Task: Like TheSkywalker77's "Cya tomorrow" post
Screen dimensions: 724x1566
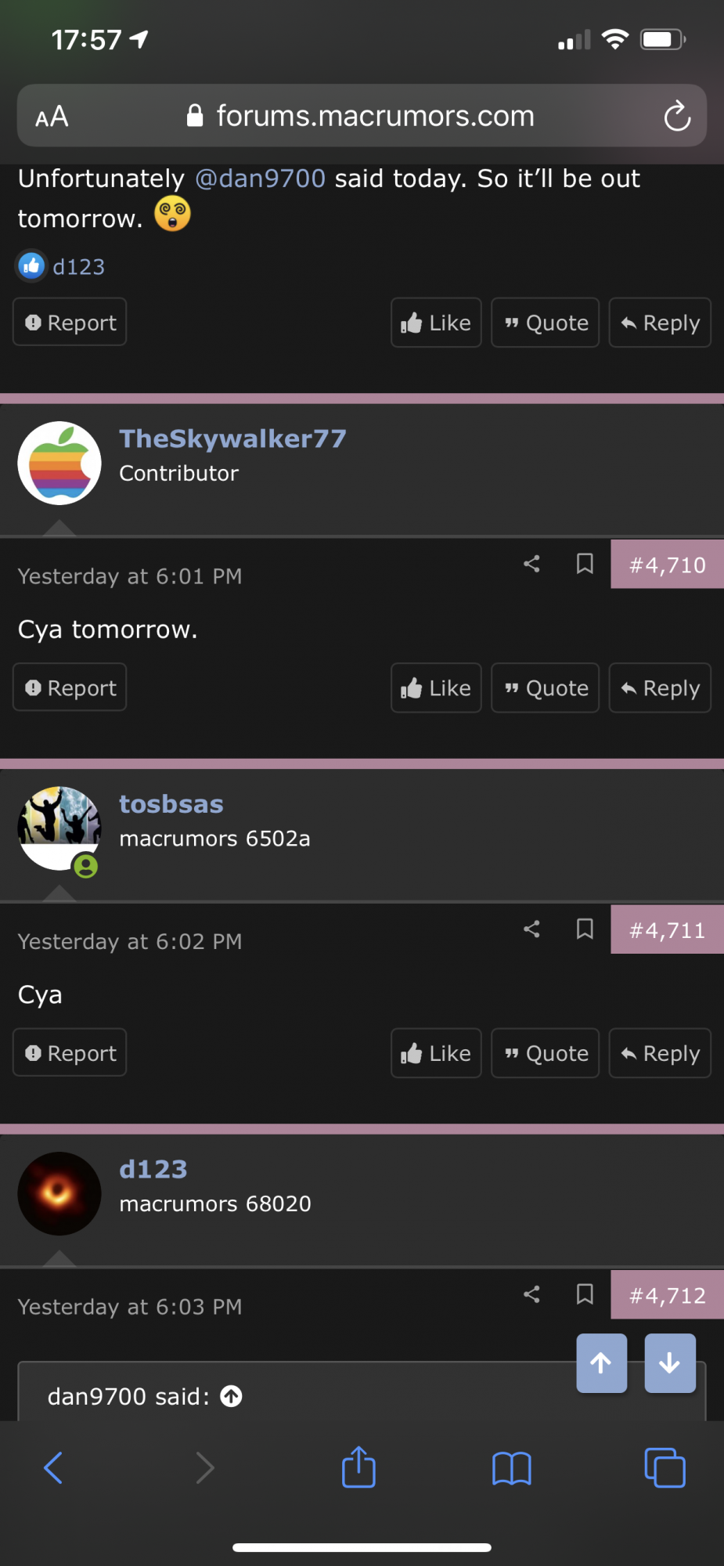Action: pos(436,688)
